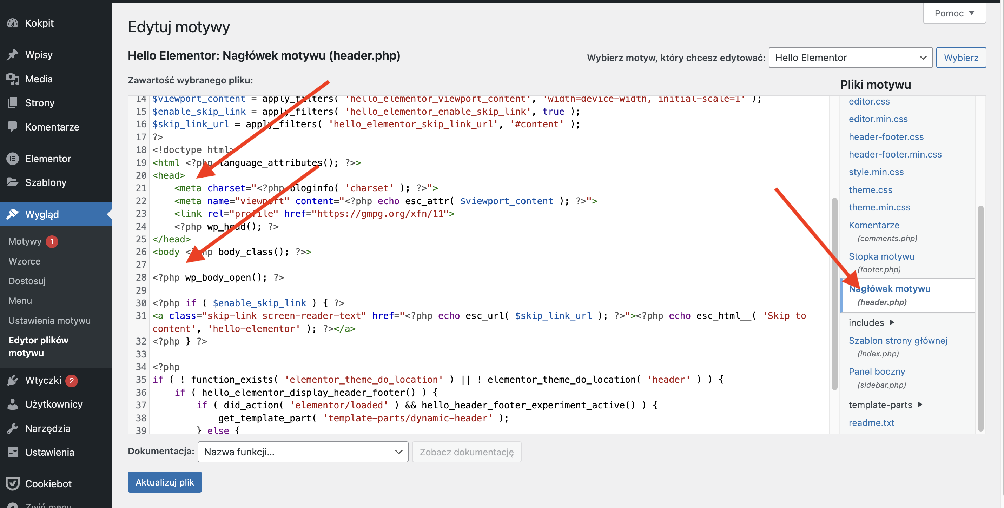Open Dostosuj customizer link
1004x508 pixels.
click(x=27, y=281)
